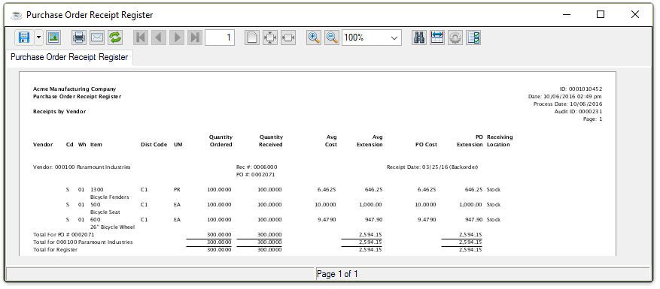
Task: Set view to actual size icon
Action: pos(251,38)
